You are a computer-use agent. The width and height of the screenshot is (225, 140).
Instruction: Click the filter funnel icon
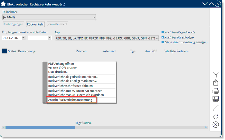(x=216, y=75)
